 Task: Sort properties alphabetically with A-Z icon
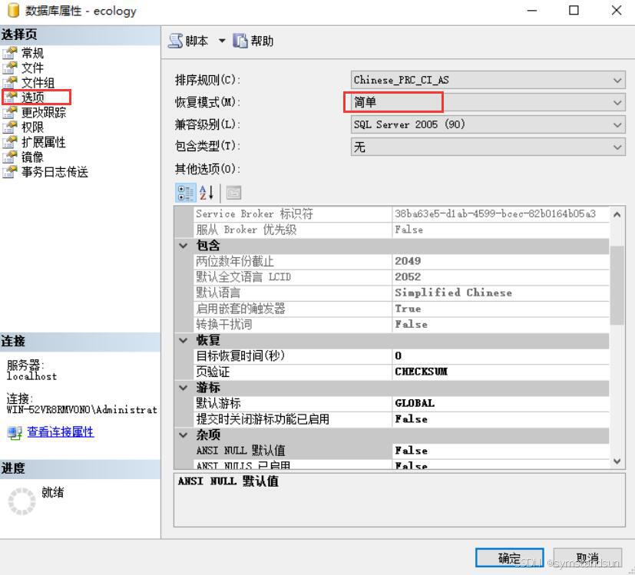coord(207,193)
